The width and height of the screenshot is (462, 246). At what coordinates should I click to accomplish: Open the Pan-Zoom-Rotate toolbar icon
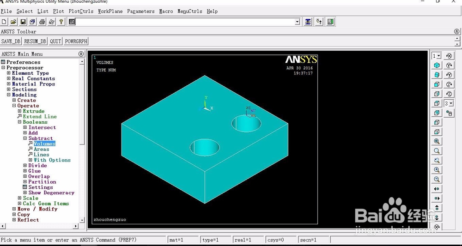pyautogui.click(x=32, y=22)
